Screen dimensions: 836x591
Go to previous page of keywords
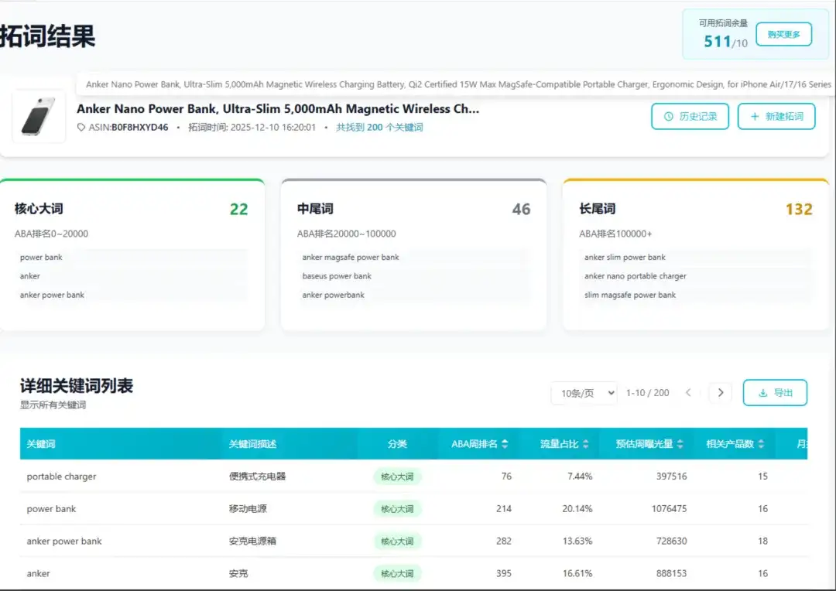pyautogui.click(x=688, y=393)
